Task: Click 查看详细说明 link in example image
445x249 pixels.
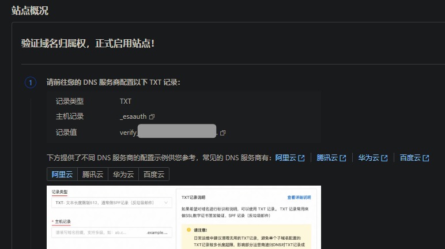Action: point(299,197)
